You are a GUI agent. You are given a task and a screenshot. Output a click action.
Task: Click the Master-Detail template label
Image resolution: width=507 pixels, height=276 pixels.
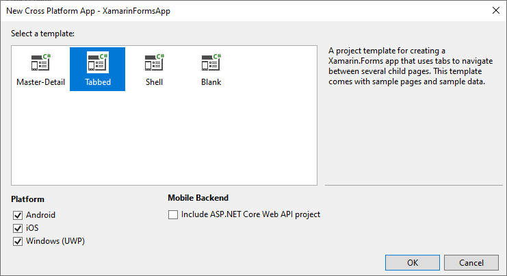40,83
